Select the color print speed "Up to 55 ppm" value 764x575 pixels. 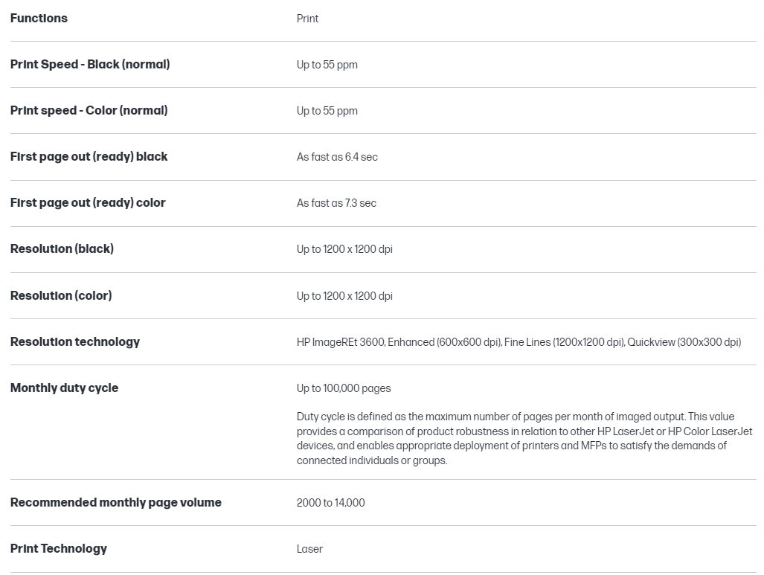pos(327,111)
